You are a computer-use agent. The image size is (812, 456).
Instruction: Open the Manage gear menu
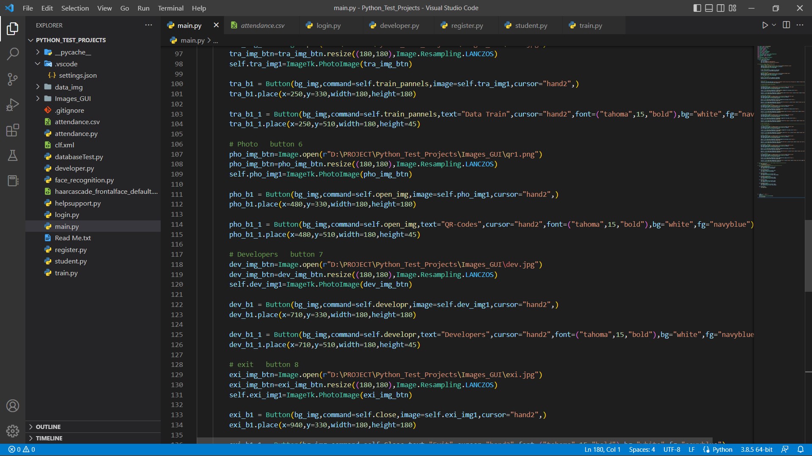pos(13,431)
